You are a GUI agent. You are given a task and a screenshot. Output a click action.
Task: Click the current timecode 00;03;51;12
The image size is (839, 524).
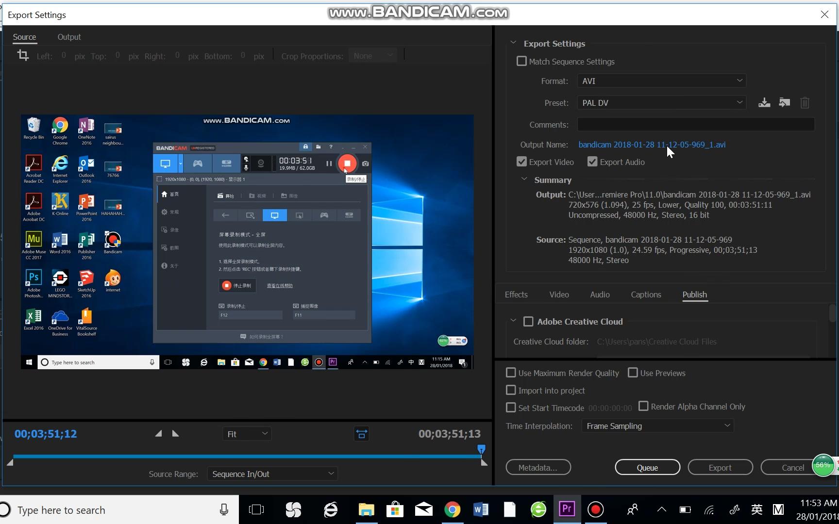coord(46,434)
